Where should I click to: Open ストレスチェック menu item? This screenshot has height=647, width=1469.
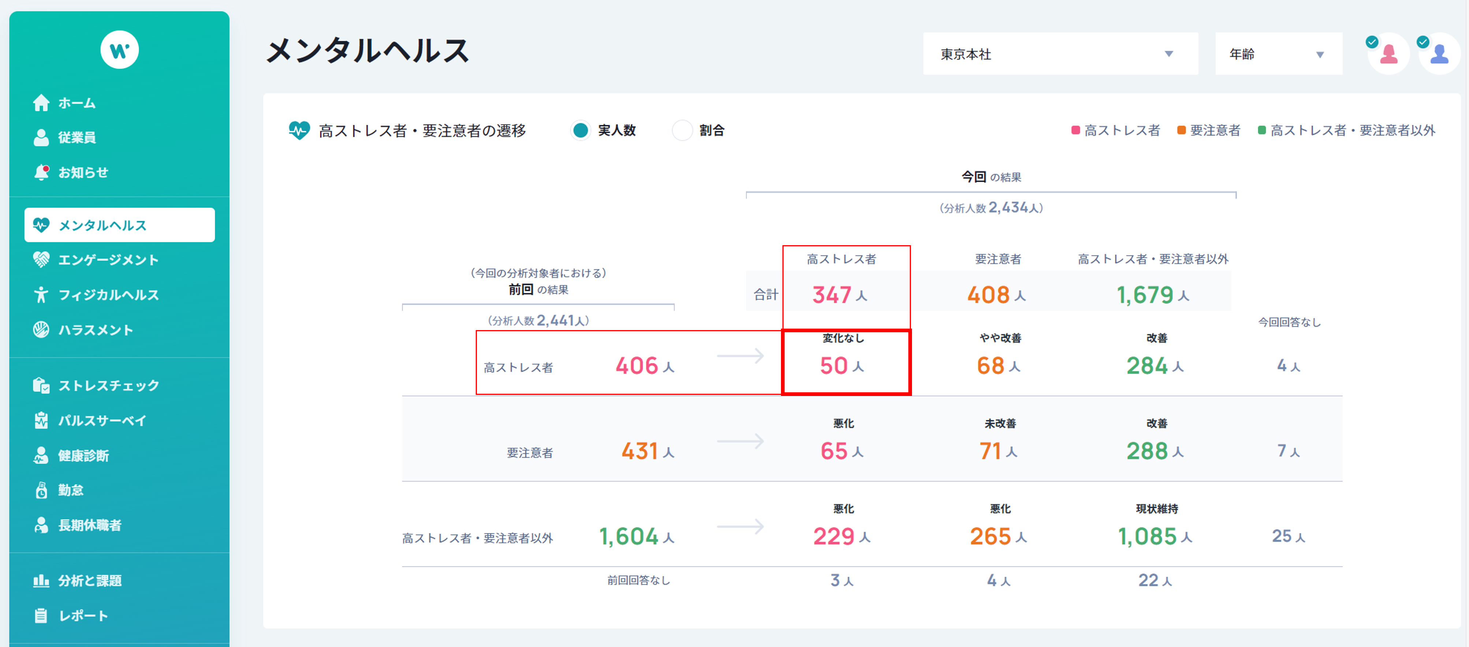pyautogui.click(x=119, y=385)
